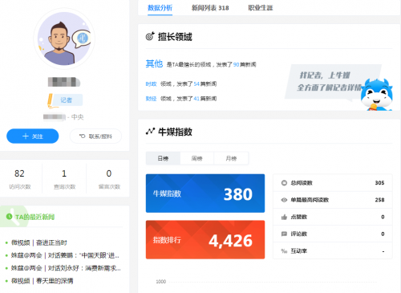
Task: Select the 月榜 ranking tab
Action: (231, 158)
